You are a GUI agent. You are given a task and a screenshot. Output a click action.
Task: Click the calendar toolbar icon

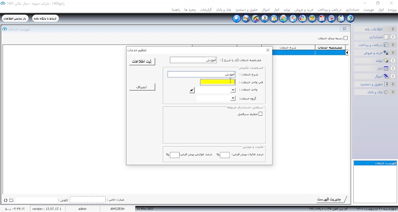pos(322,19)
